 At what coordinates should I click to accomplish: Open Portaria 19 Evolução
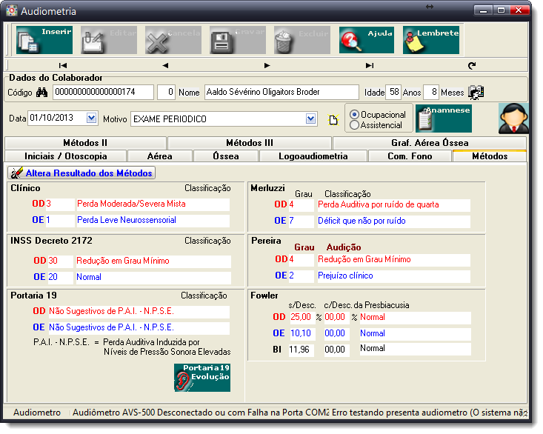pyautogui.click(x=202, y=378)
